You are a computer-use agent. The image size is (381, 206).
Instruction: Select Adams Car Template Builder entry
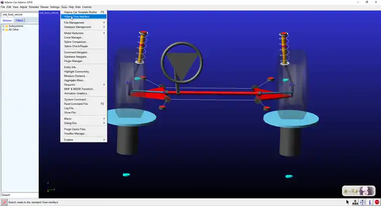click(84, 12)
